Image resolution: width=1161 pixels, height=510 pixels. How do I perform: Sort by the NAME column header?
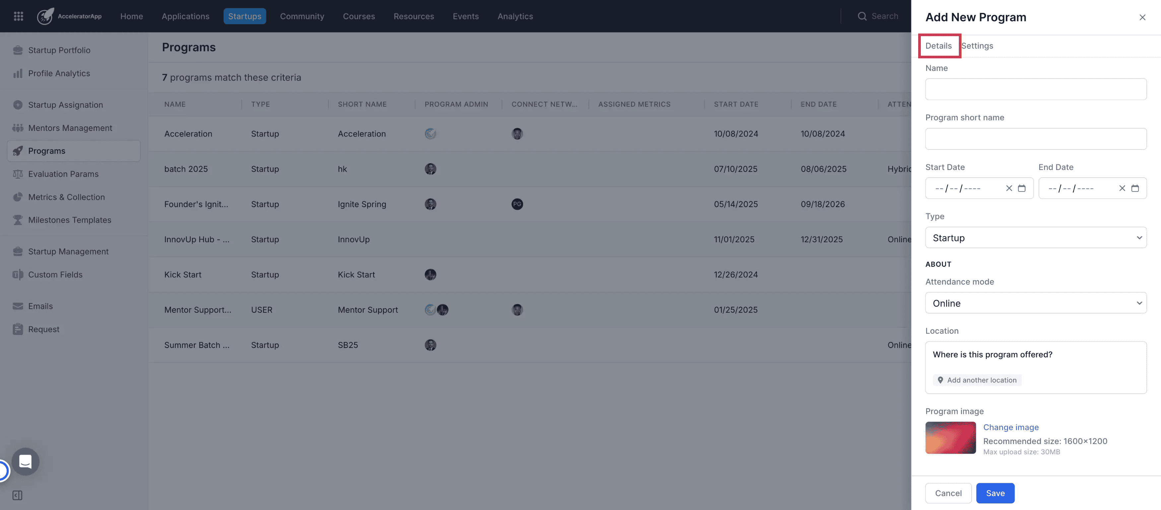point(175,104)
